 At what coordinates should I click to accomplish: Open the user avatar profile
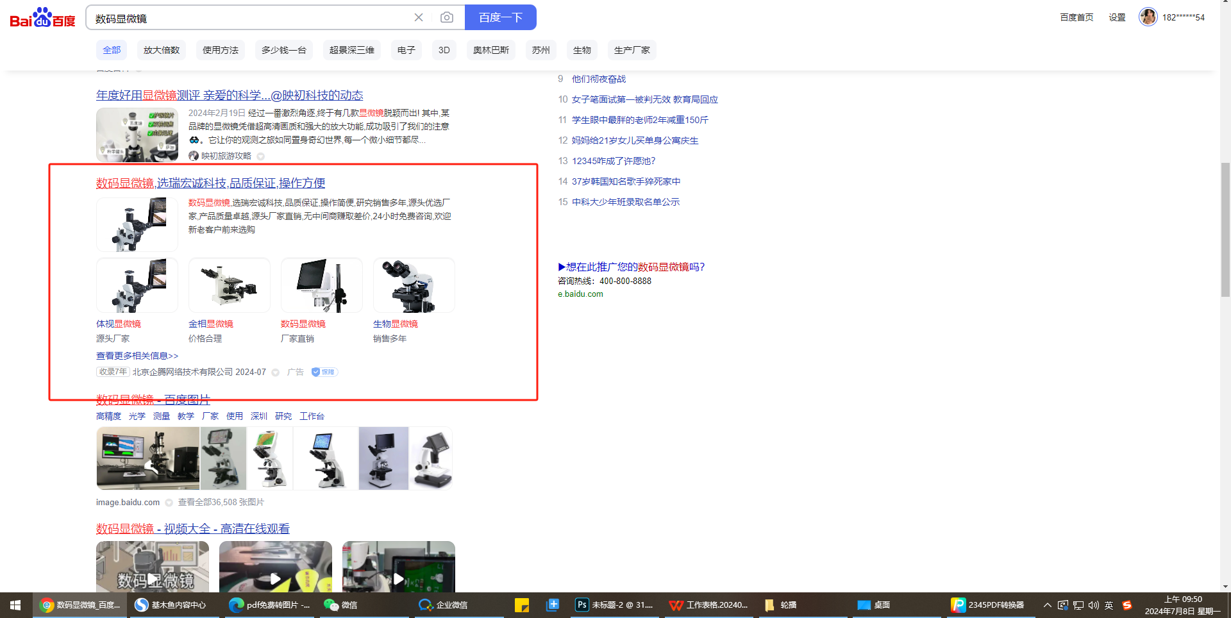(x=1148, y=17)
